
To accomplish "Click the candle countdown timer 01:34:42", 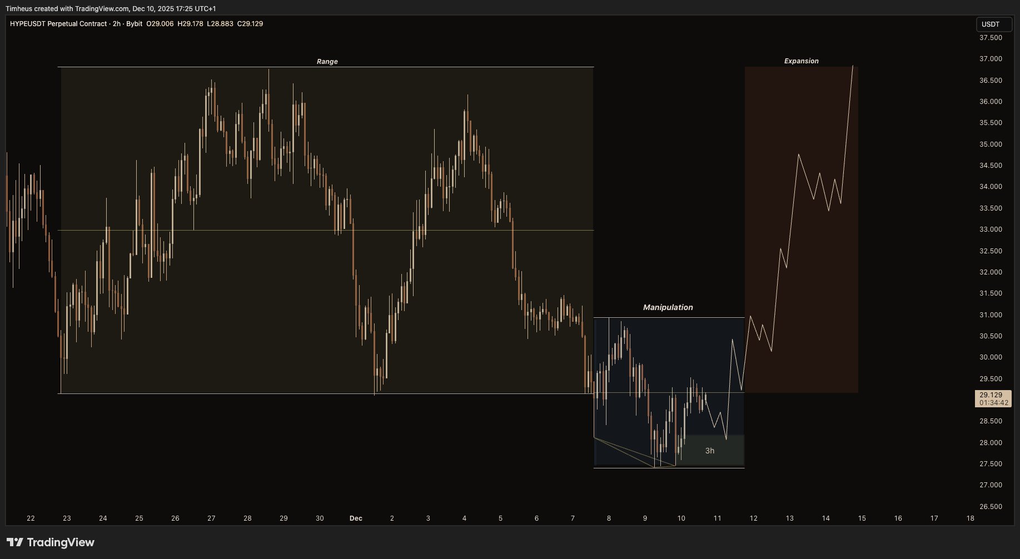I will (993, 403).
